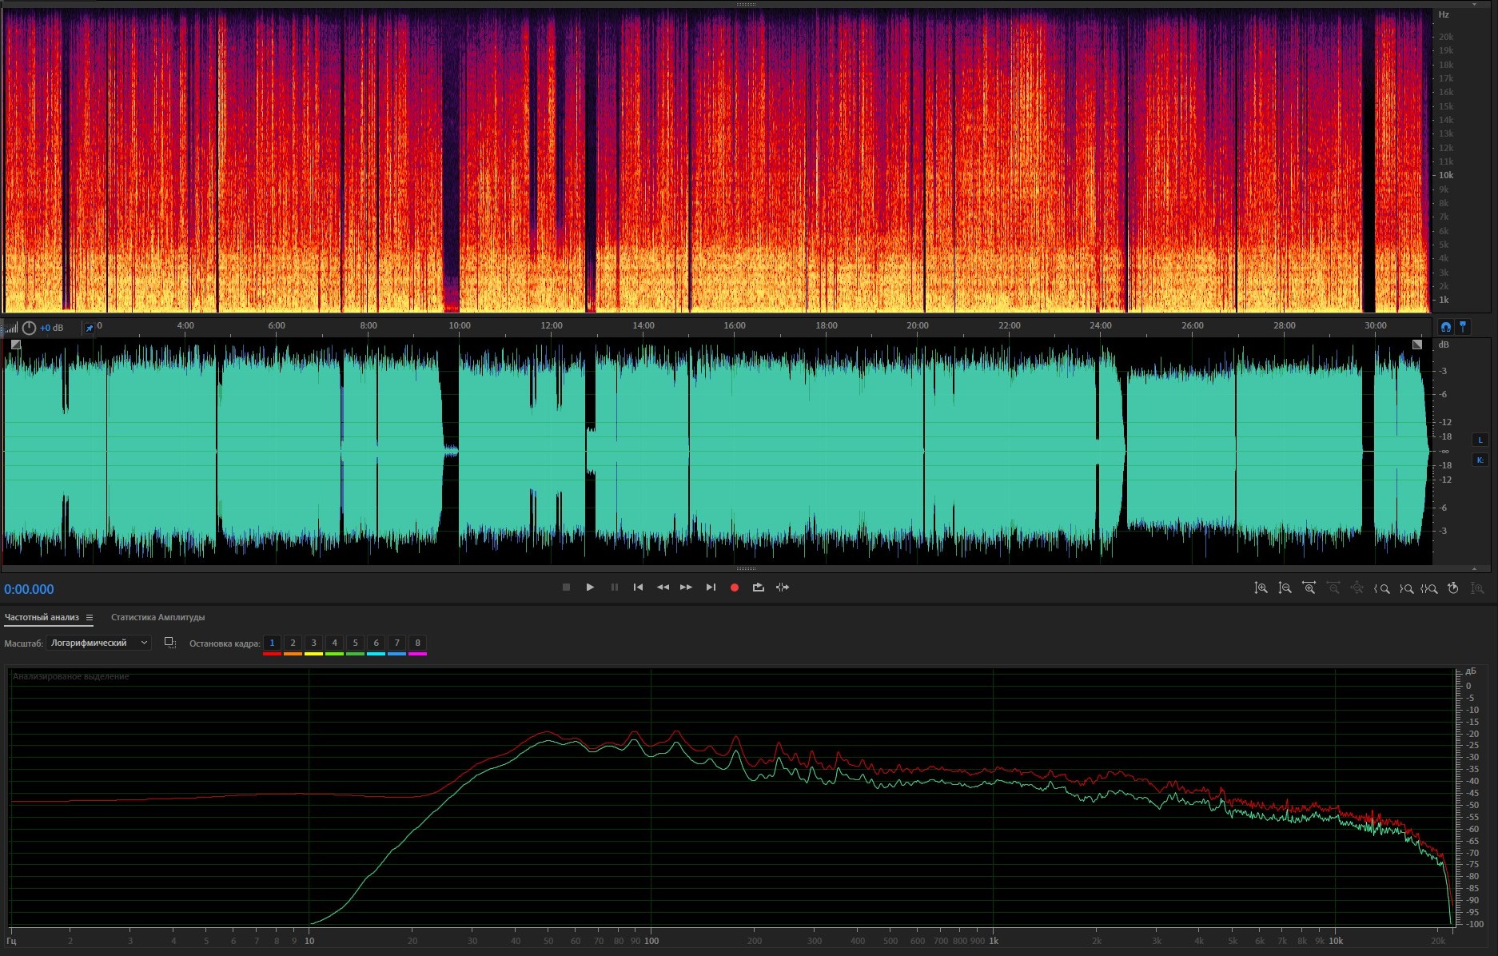Select freeze frame 5 button

(x=355, y=643)
